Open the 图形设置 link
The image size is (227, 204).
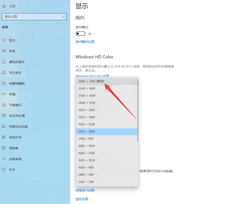(x=82, y=199)
